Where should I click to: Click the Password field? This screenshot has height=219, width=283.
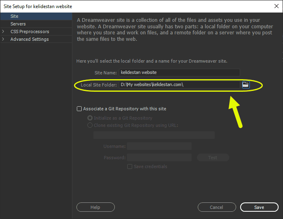(x=159, y=158)
